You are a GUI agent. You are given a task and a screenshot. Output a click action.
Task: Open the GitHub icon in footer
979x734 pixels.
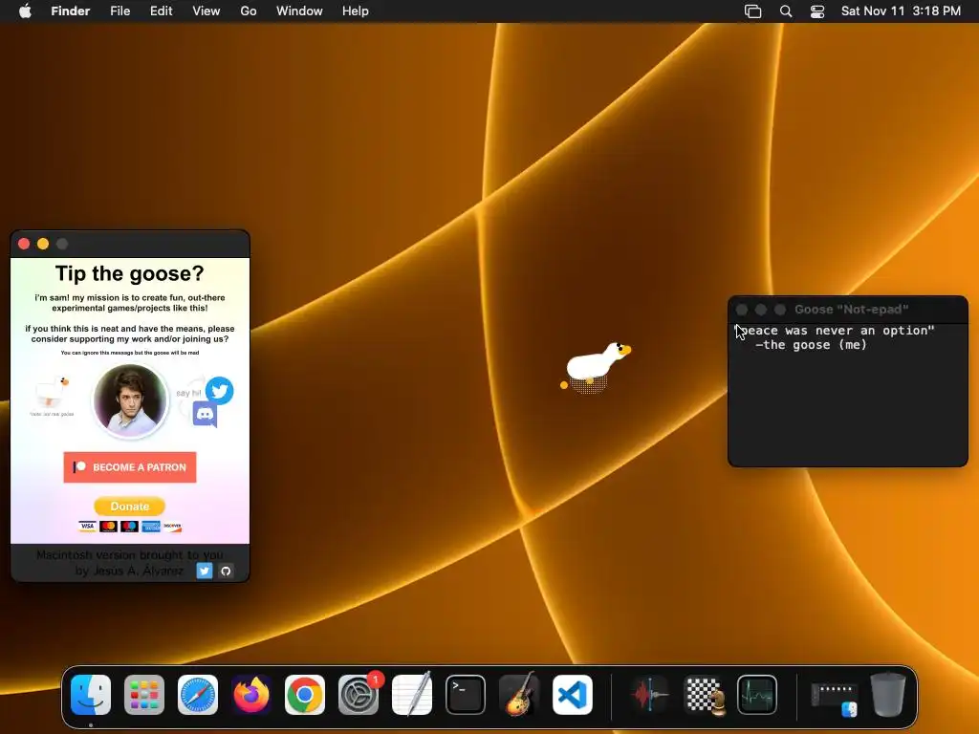coord(226,571)
